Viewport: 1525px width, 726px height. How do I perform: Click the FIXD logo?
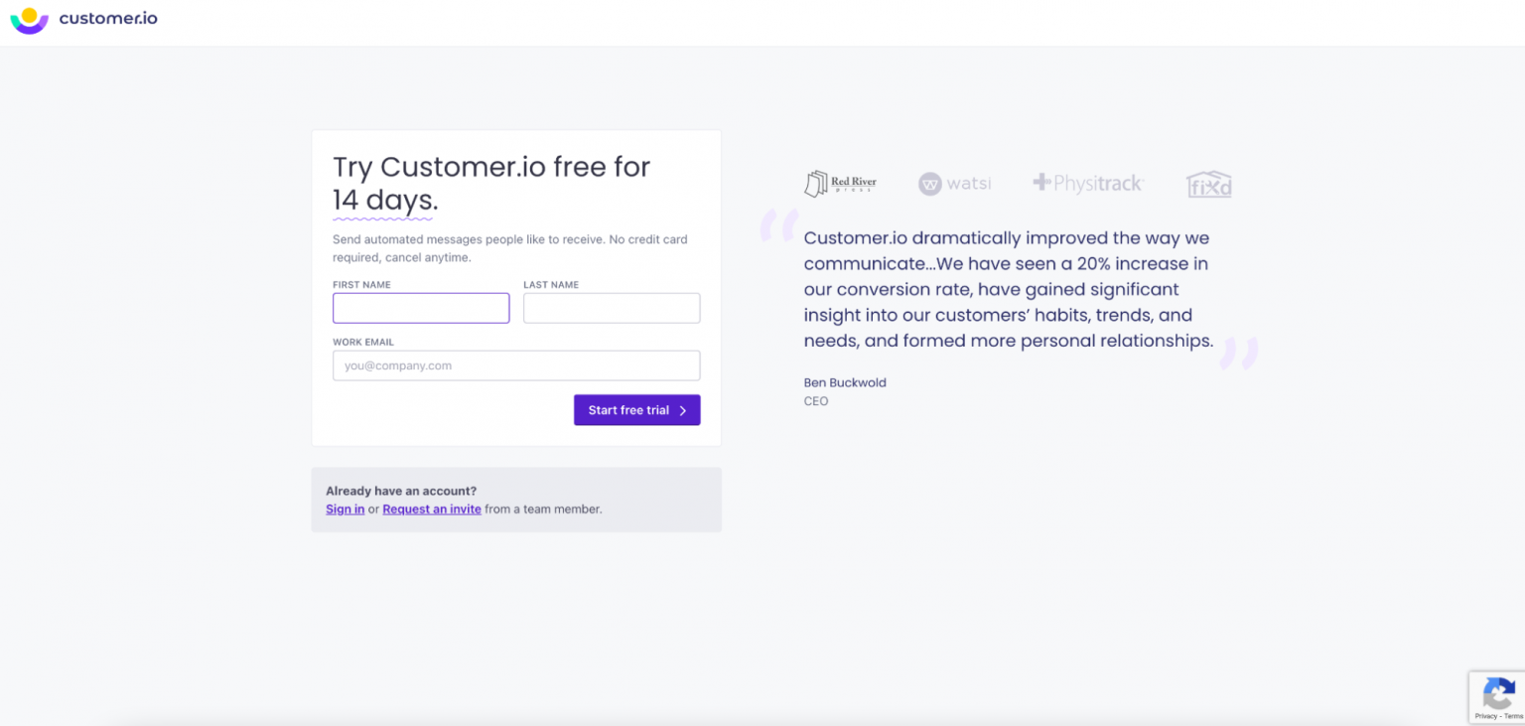1208,184
